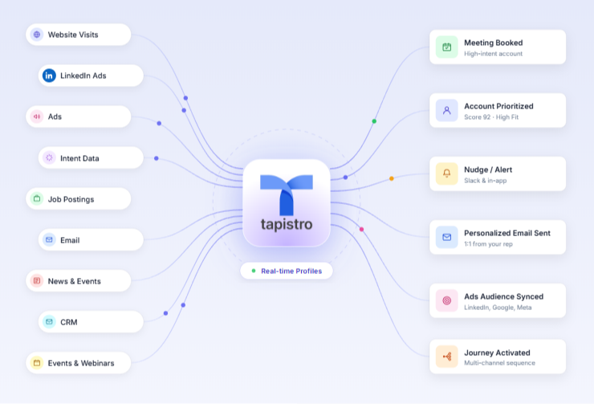Click the branching icon on Journey Activated
Viewport: 594px width, 404px height.
(446, 357)
